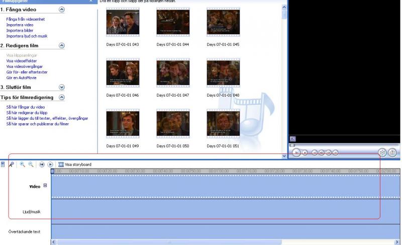Image resolution: width=402 pixels, height=245 pixels.
Task: Go back to the start in preview monitor
Action: [315, 153]
